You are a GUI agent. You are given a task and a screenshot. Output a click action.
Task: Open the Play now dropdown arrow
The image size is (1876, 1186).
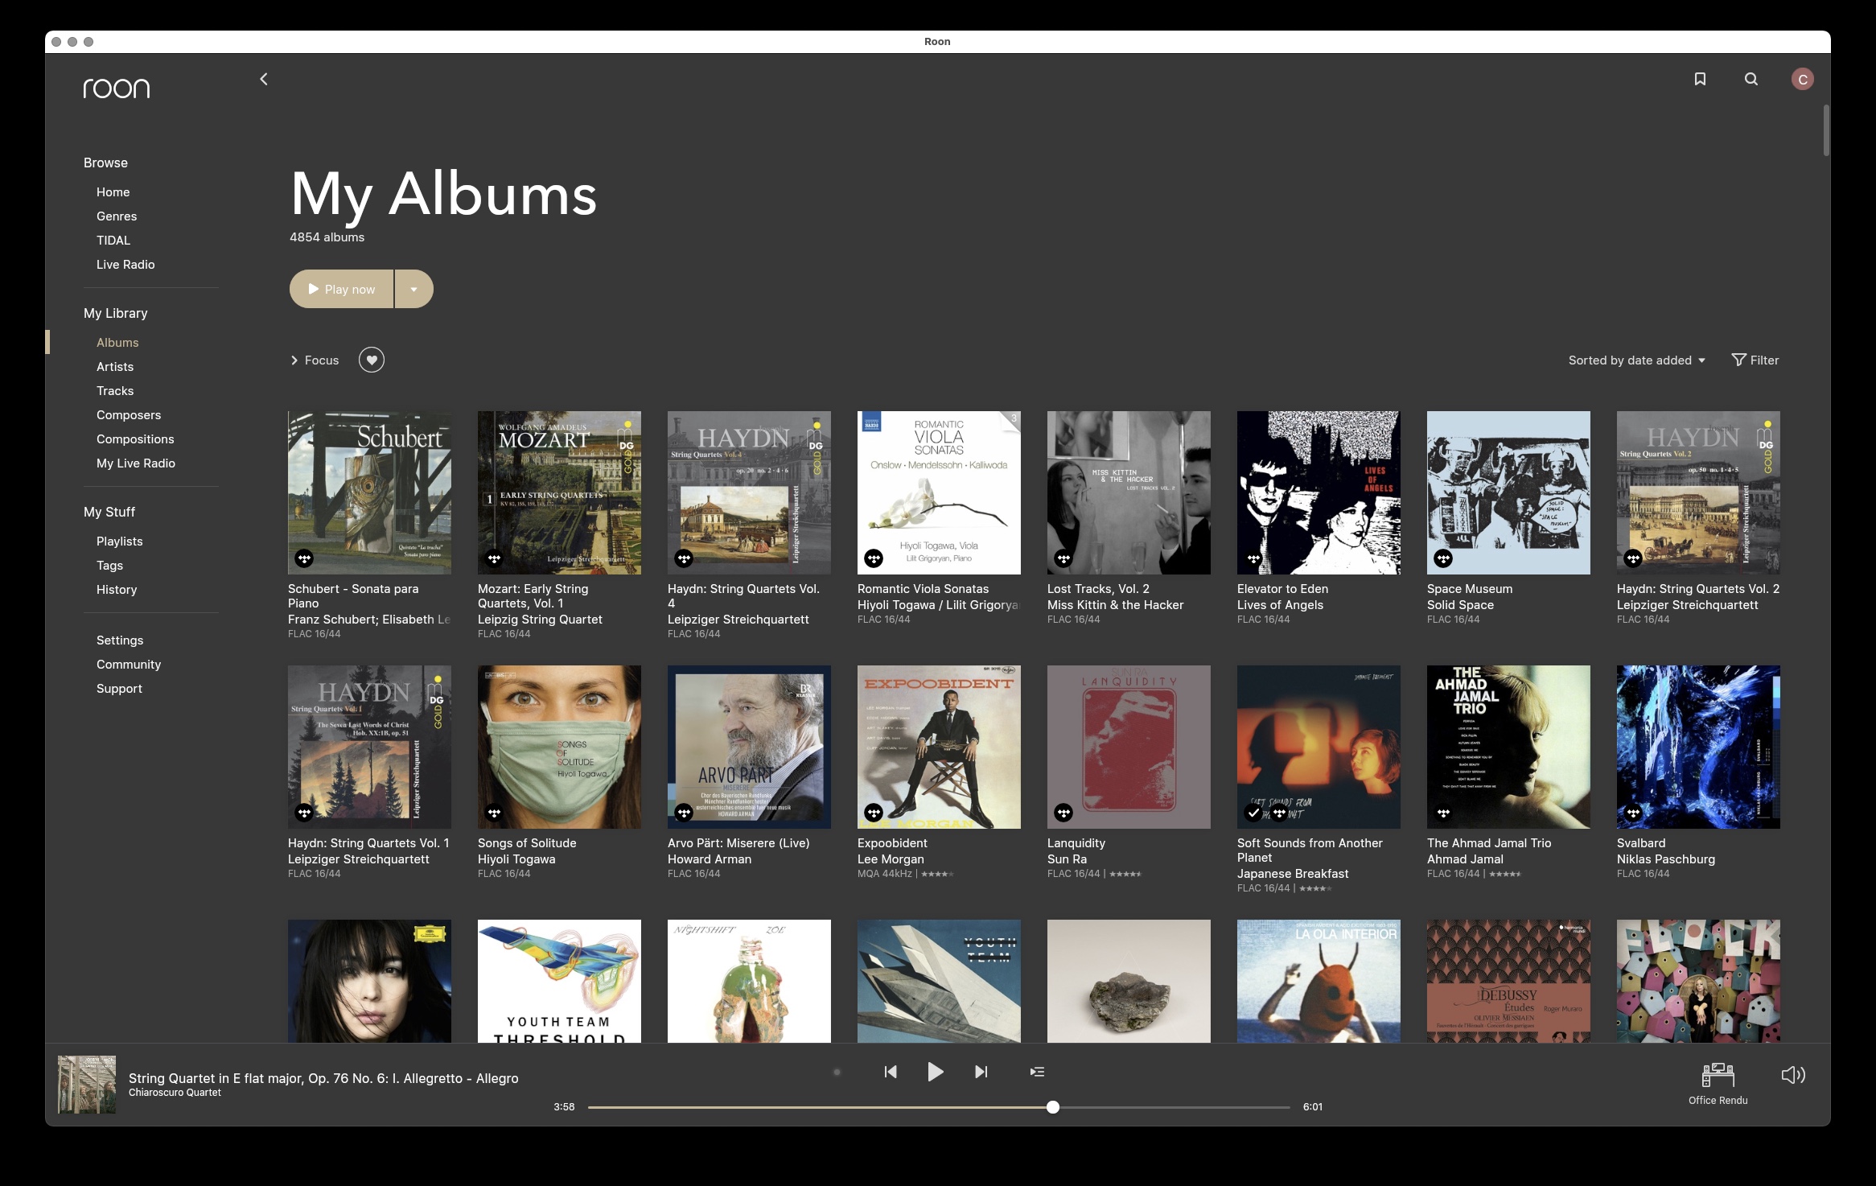[x=413, y=289]
